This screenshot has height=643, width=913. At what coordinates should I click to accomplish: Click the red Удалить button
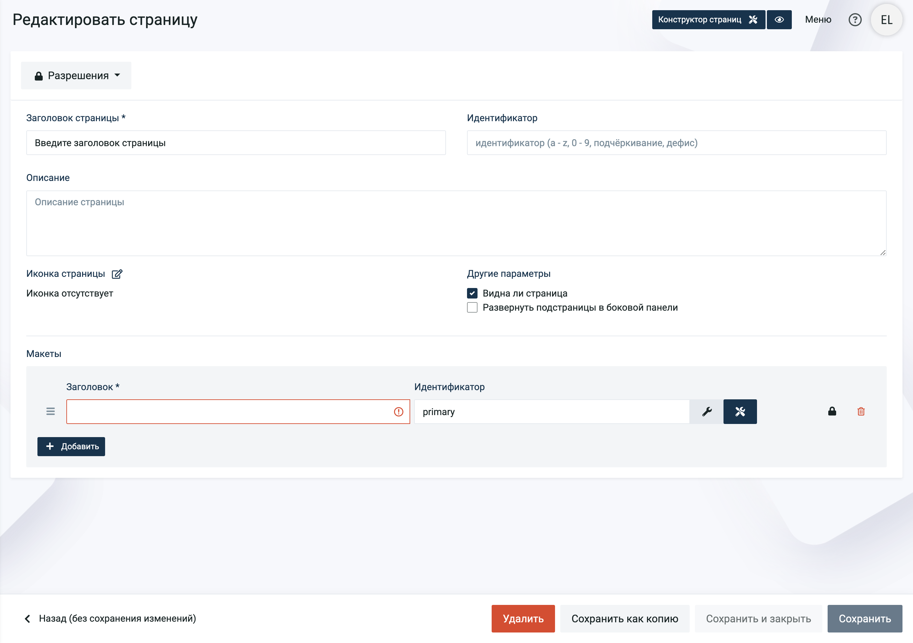coord(523,619)
